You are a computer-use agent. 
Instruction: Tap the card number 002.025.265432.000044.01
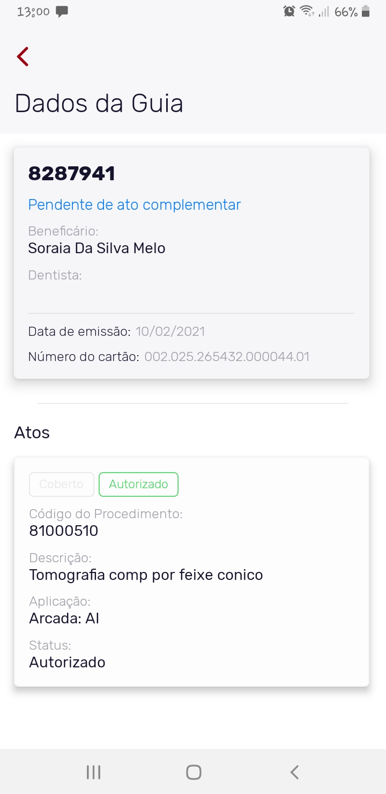click(x=227, y=357)
